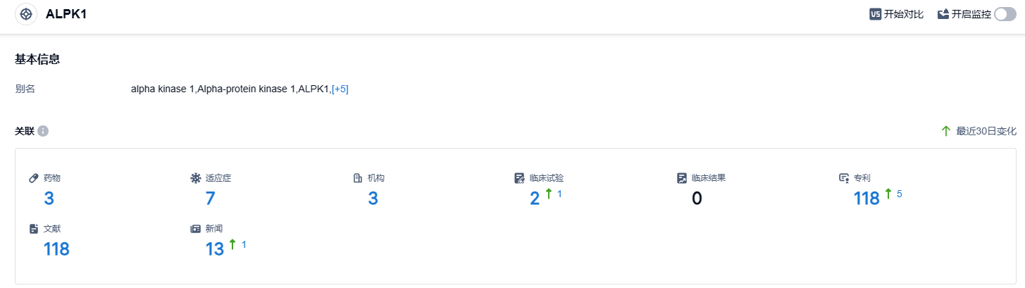The height and width of the screenshot is (288, 1025).
Task: Click 开始对比 to start comparison
Action: point(904,14)
